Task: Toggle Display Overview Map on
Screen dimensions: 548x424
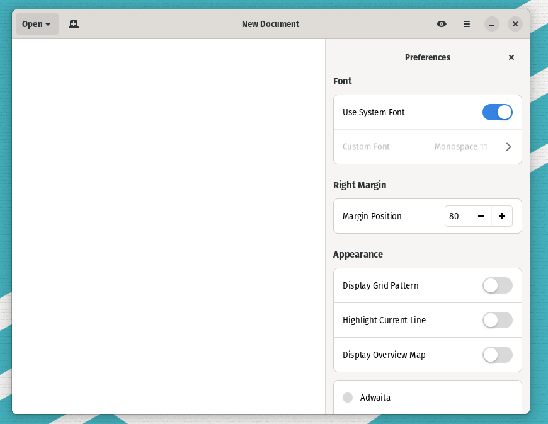Action: coord(497,355)
